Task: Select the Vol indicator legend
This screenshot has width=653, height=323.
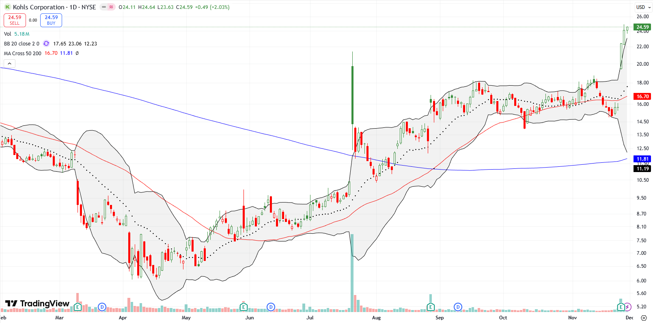Action: [x=7, y=34]
